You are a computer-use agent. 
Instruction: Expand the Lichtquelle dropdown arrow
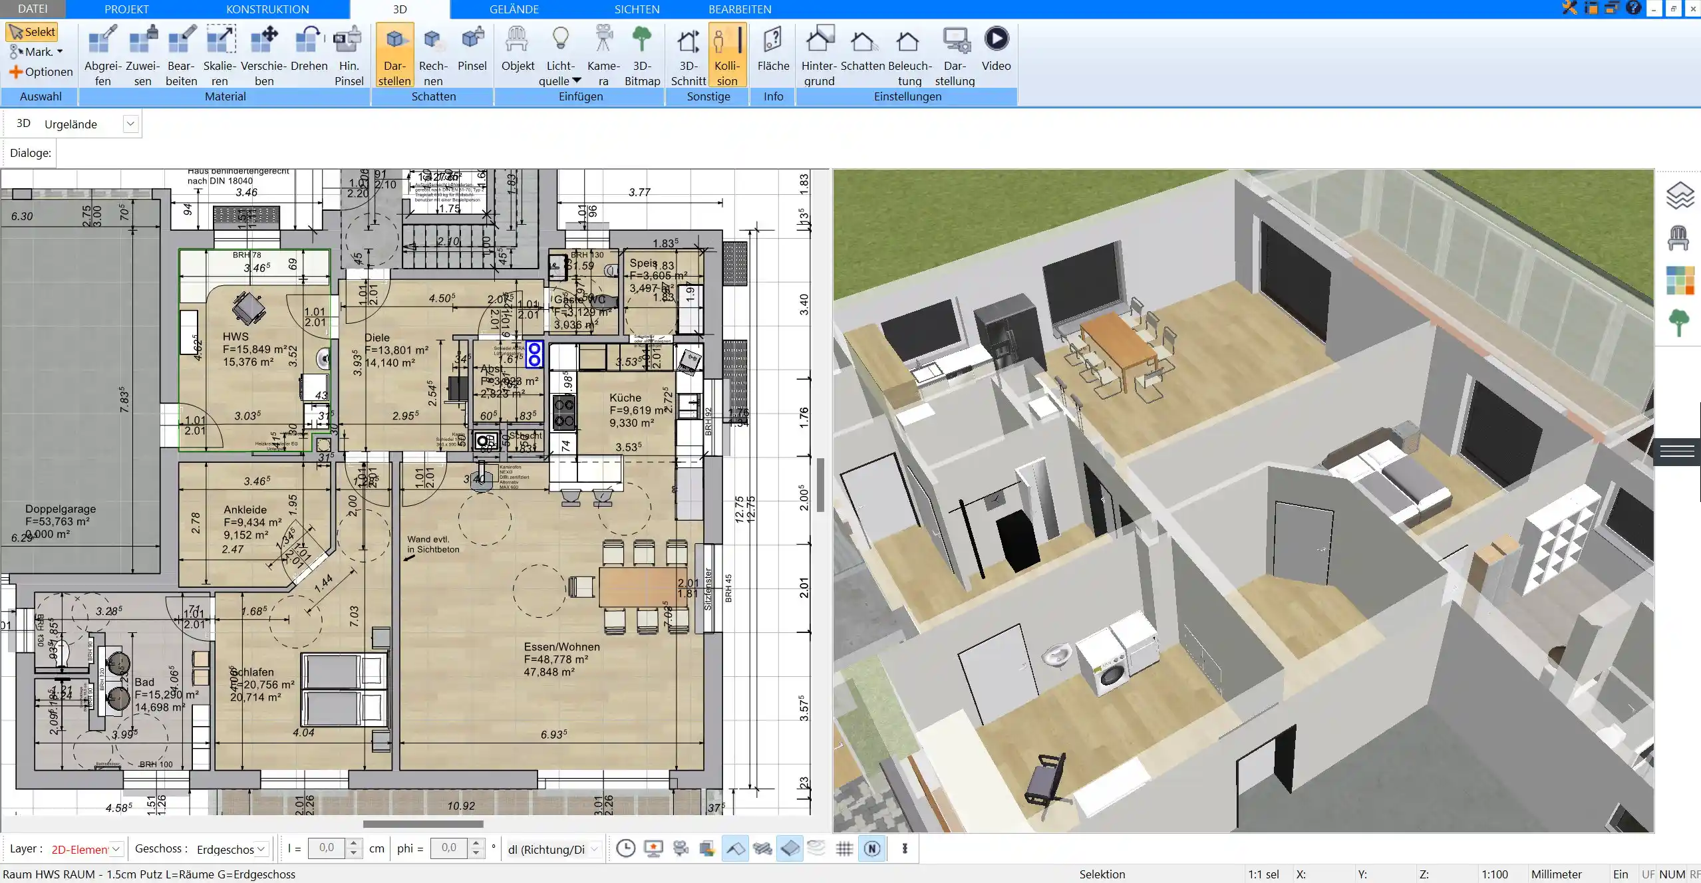coord(576,80)
